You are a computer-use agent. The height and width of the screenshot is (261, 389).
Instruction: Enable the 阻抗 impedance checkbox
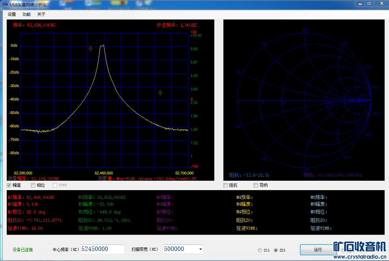pos(226,185)
